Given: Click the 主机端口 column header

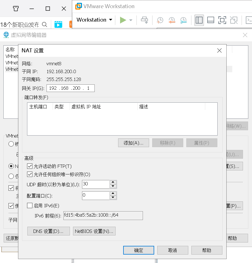Looking at the screenshot, I should [38, 107].
